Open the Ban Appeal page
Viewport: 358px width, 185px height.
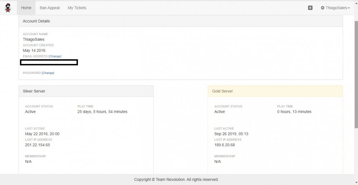coord(49,8)
